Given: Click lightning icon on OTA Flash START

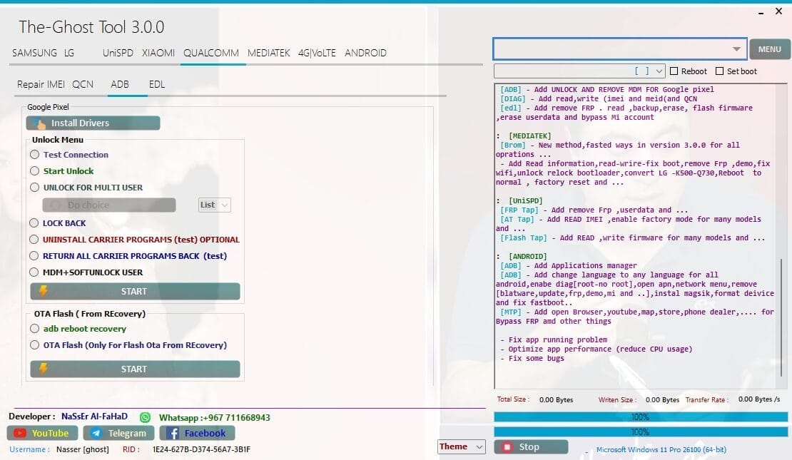Looking at the screenshot, I should coord(43,369).
